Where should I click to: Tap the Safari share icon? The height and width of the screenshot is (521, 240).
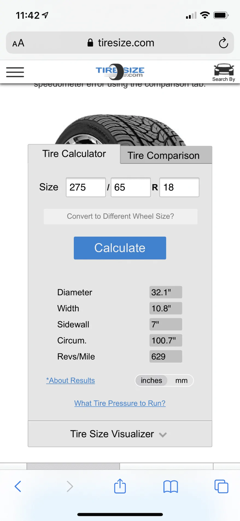point(120,486)
